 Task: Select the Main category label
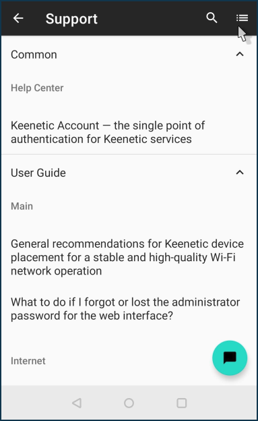[22, 206]
